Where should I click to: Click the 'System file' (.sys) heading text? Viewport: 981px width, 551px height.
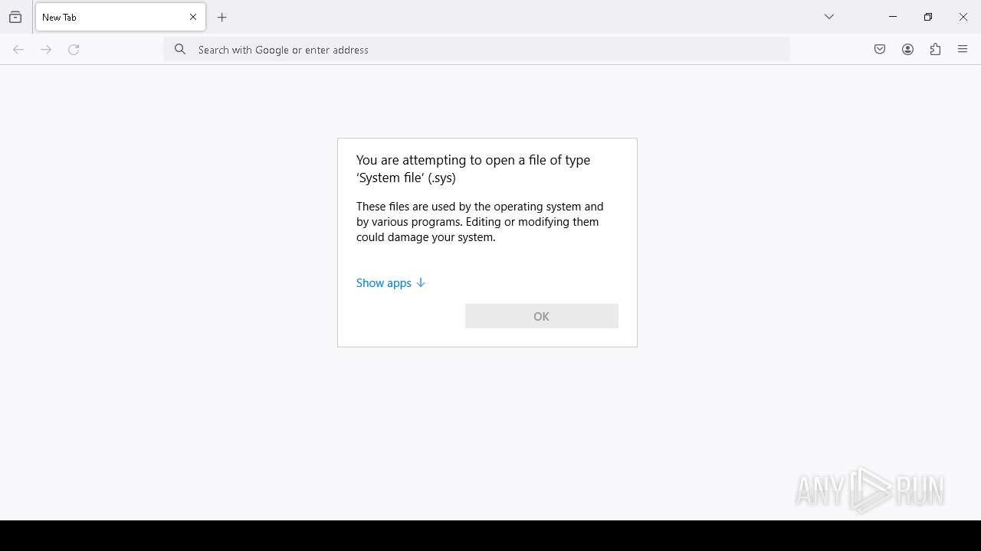coord(406,178)
